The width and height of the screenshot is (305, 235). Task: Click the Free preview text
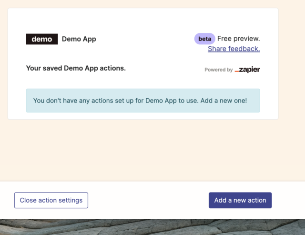pos(238,39)
